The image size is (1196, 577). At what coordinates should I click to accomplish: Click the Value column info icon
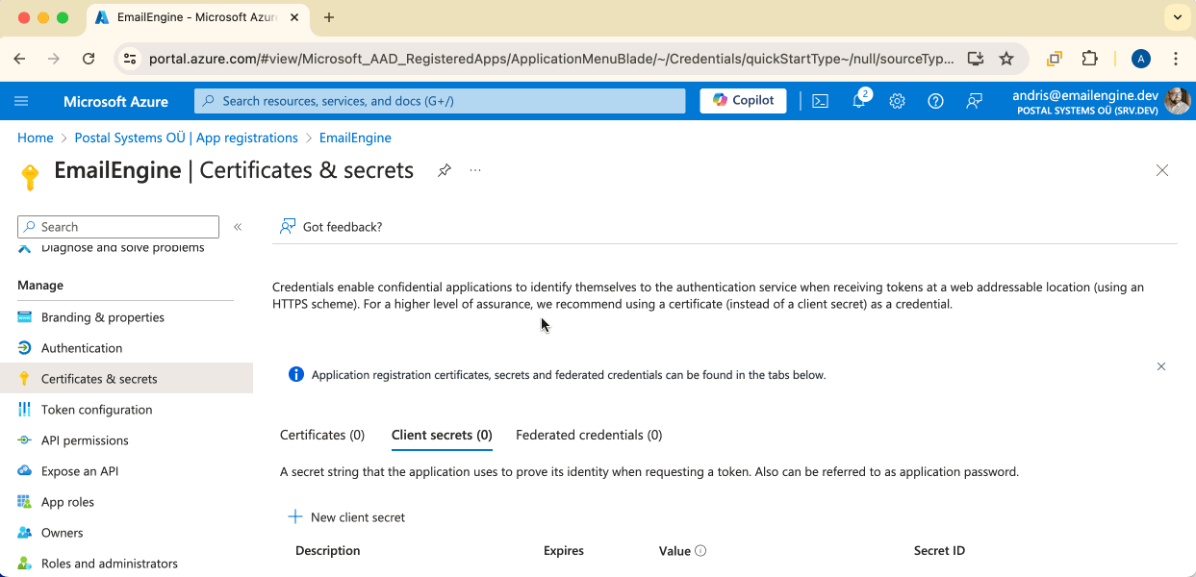(700, 551)
